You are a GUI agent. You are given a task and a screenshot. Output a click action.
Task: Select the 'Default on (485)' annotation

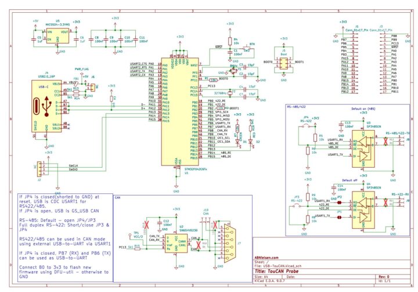click(x=363, y=109)
